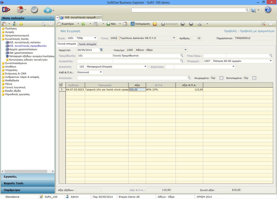Go to next record arrow icon

pos(191,24)
